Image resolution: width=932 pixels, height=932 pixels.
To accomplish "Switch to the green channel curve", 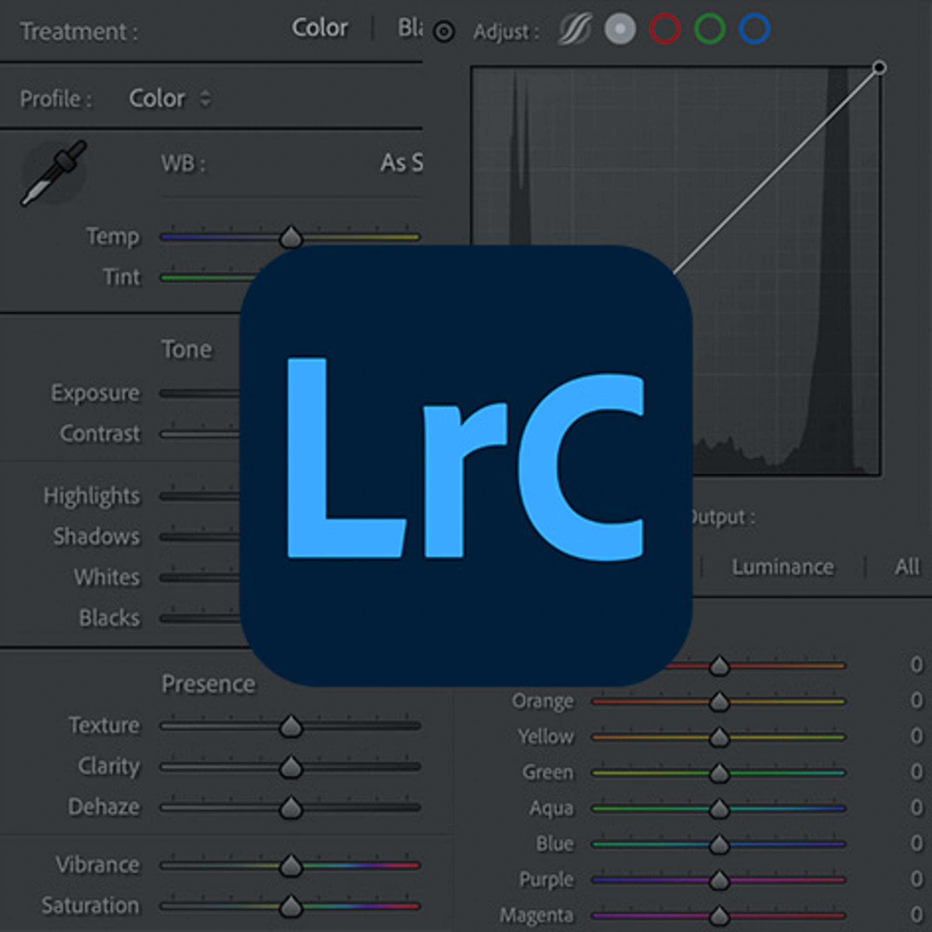I will coord(710,29).
